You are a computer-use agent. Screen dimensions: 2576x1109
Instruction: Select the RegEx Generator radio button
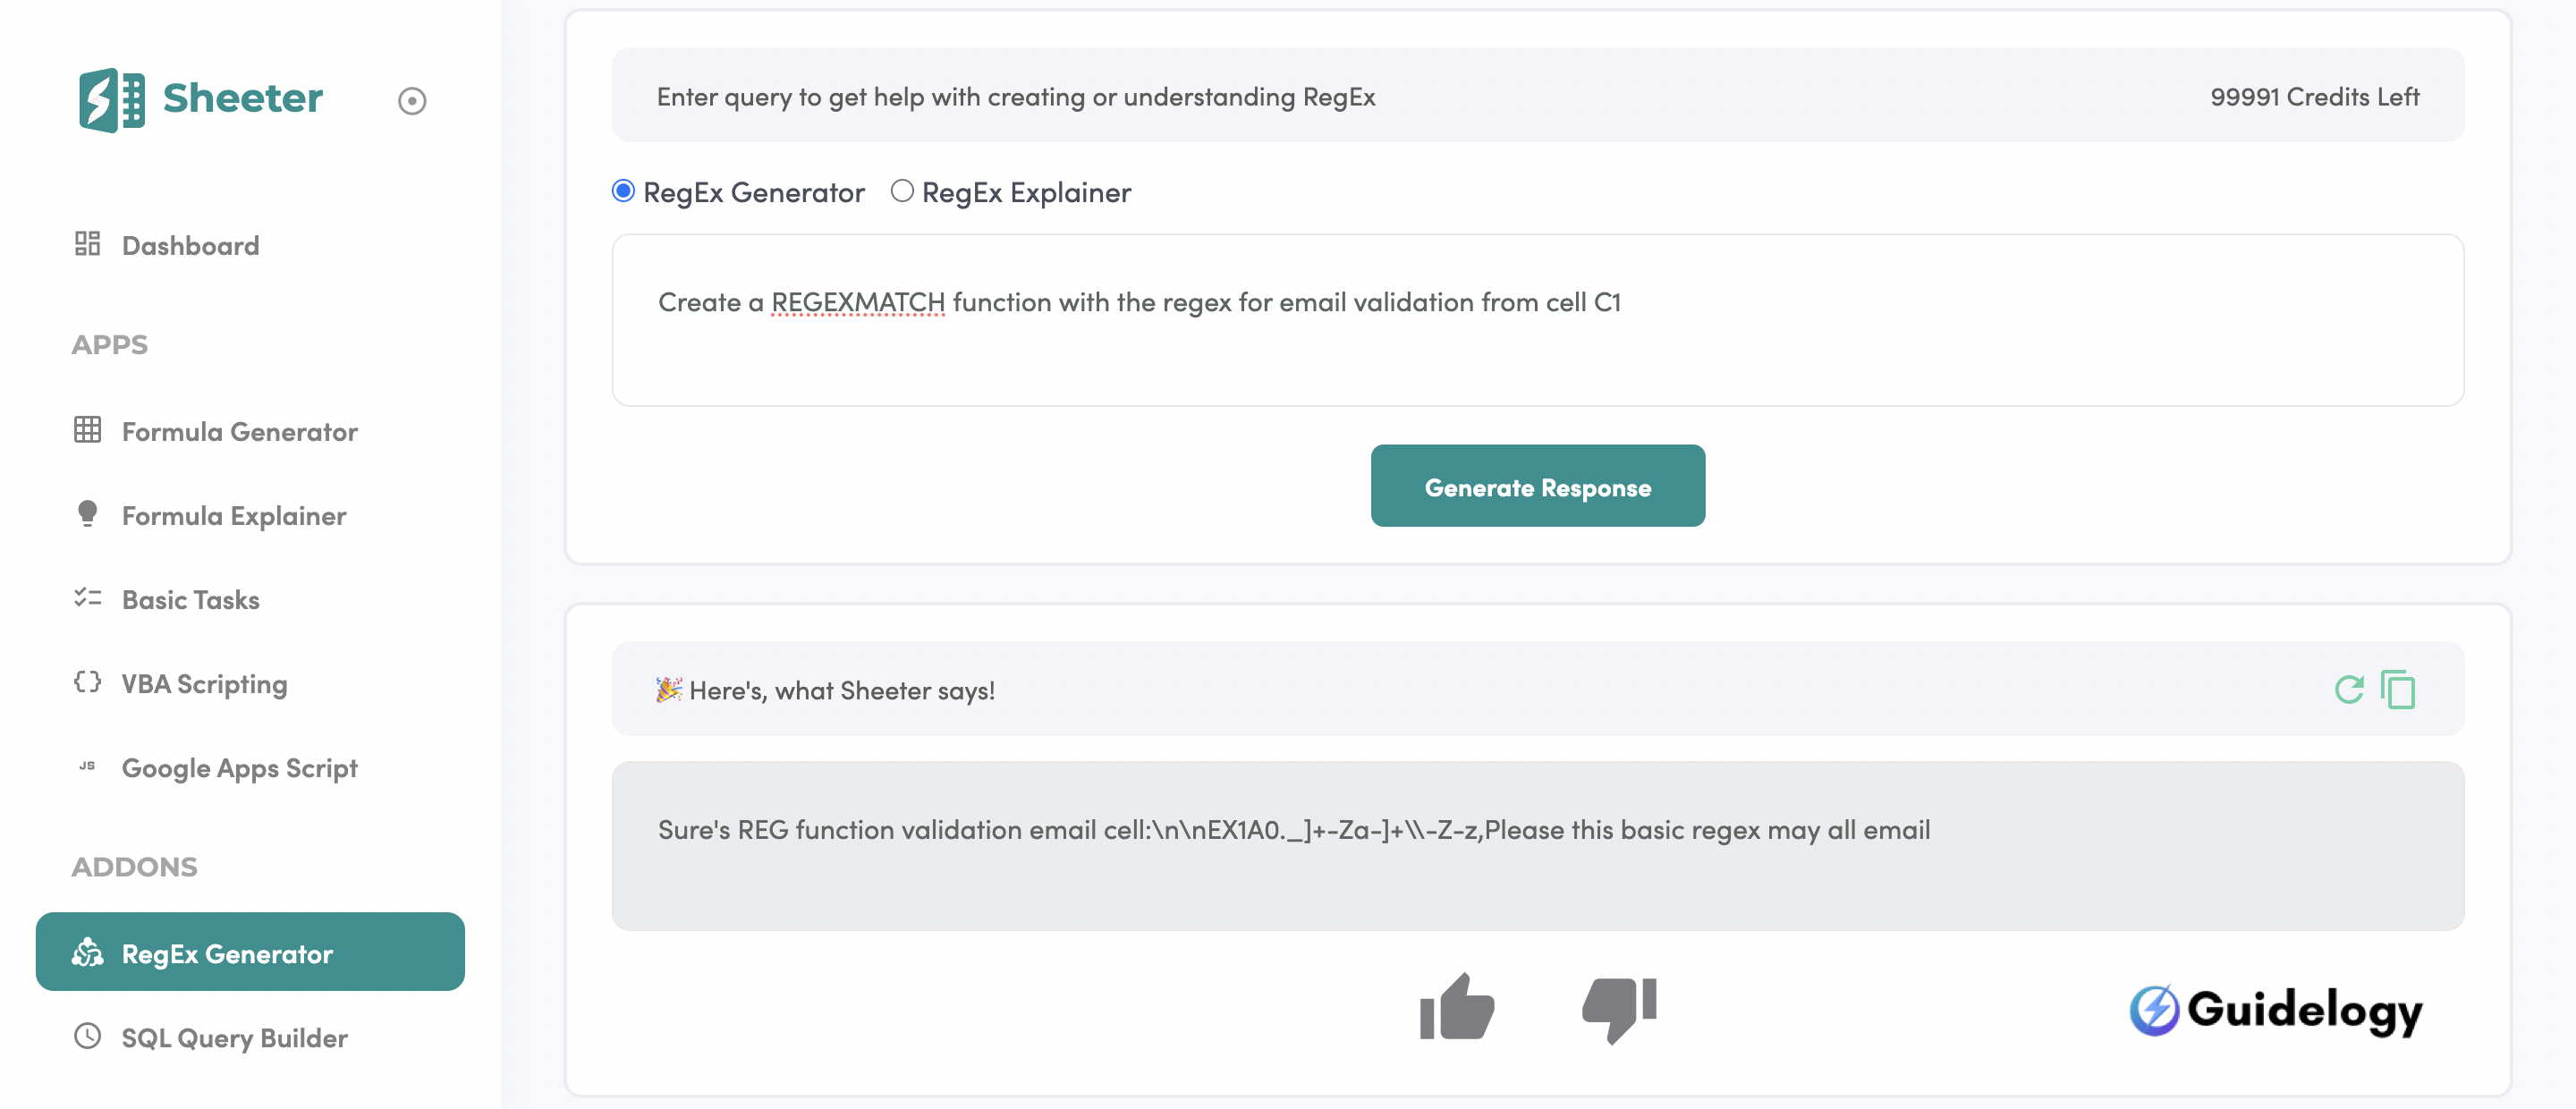[x=623, y=191]
